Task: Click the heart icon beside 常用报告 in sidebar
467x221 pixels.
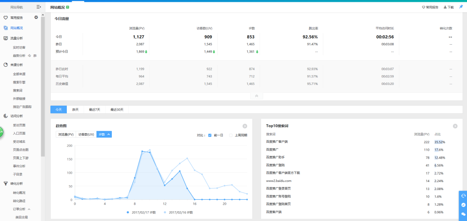Action: 5,18
